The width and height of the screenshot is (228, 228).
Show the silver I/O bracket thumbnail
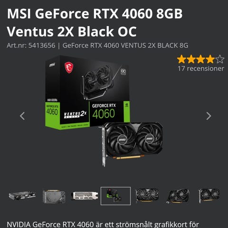coord(85,196)
